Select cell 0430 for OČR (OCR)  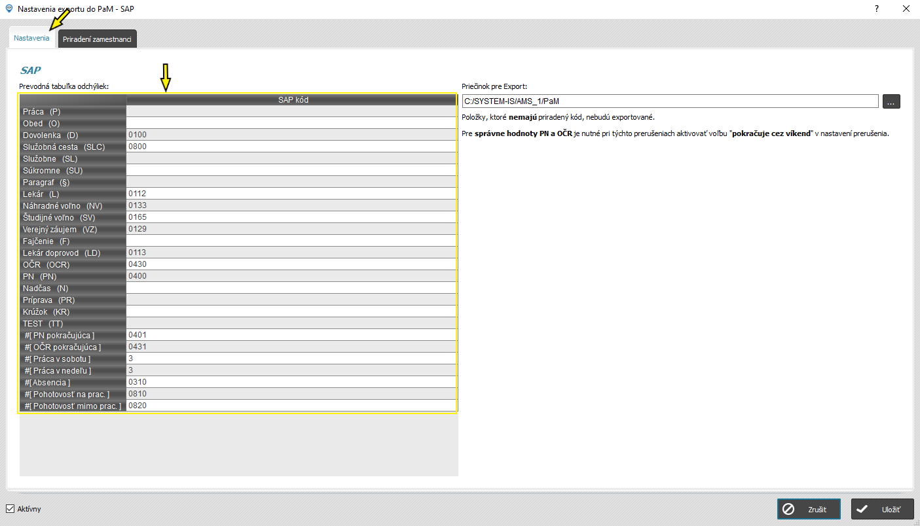click(291, 264)
